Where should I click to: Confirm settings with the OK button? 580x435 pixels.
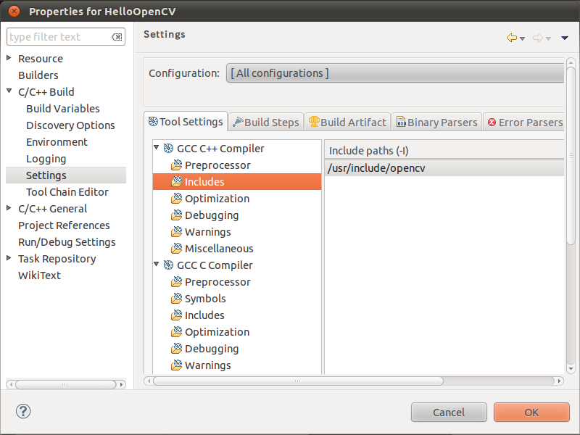pos(531,412)
